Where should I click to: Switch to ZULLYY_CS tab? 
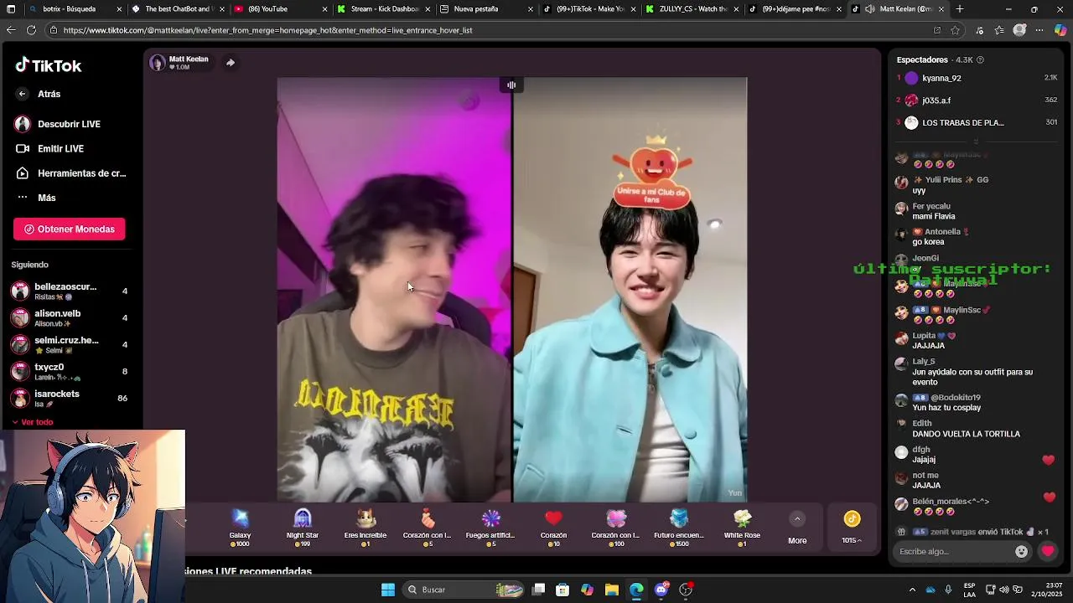point(692,9)
